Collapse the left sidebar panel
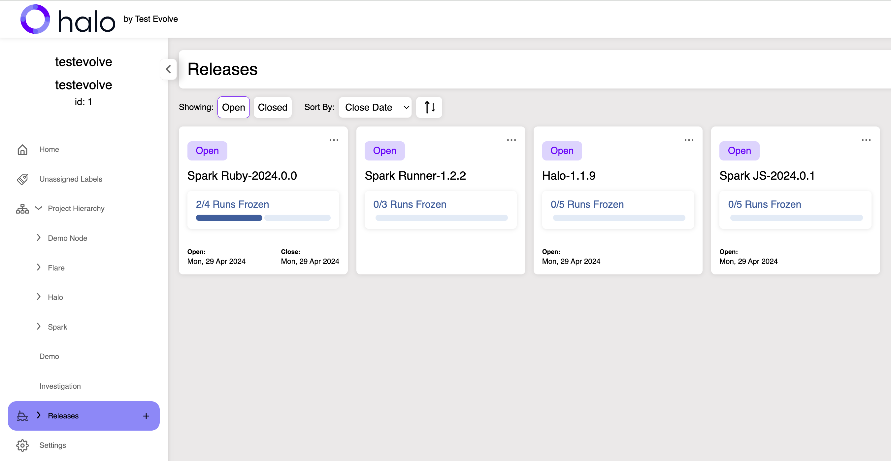The image size is (891, 461). (x=168, y=69)
